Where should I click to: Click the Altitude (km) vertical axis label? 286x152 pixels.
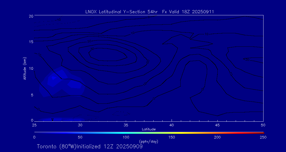click(x=25, y=68)
